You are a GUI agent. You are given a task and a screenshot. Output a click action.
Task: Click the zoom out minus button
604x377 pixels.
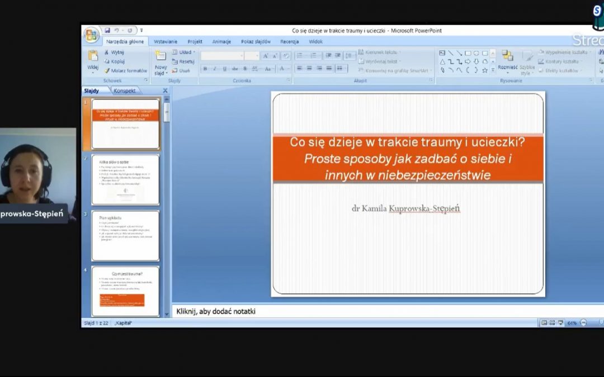(x=583, y=323)
